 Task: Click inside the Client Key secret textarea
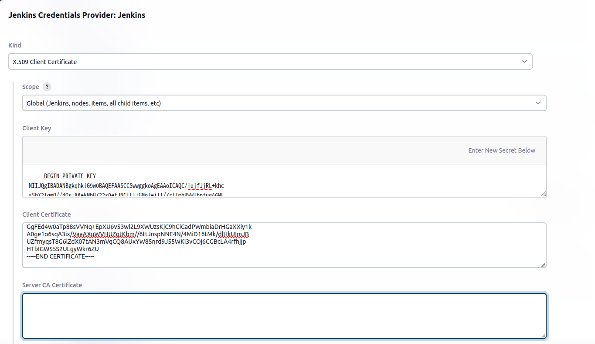284,181
